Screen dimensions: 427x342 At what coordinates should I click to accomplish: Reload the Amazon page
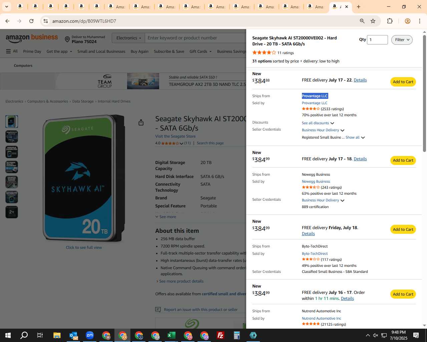click(x=31, y=21)
